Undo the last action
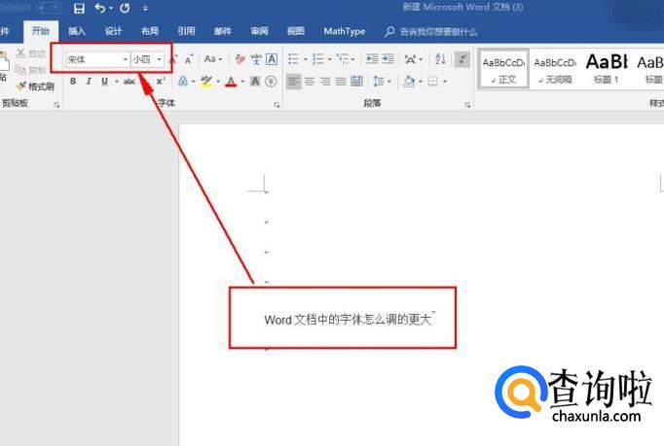664x446 pixels. (x=100, y=8)
